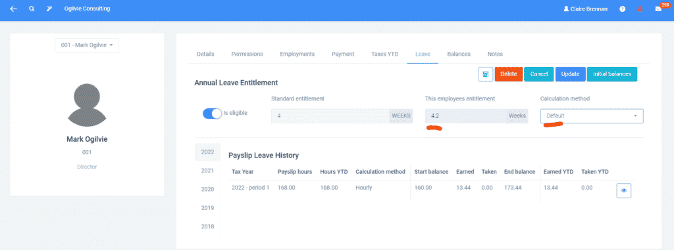The width and height of the screenshot is (674, 250).
Task: Click the orange Delete button
Action: coord(509,74)
